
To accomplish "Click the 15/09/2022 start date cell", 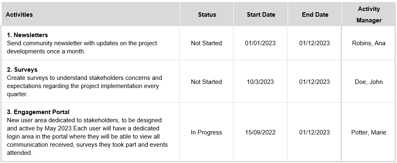I will pos(260,132).
